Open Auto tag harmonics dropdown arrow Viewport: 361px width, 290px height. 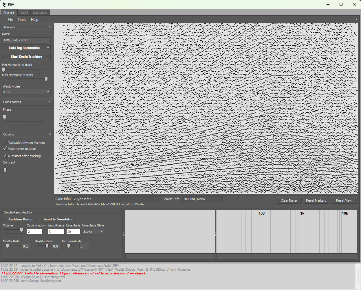(x=48, y=48)
